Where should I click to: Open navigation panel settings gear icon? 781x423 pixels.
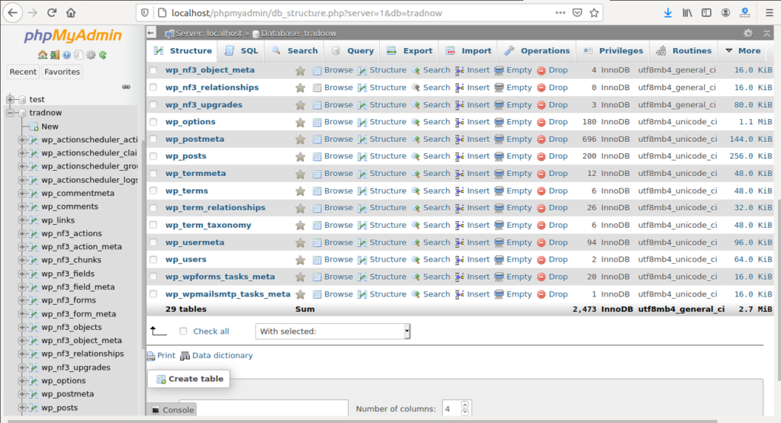[x=91, y=55]
